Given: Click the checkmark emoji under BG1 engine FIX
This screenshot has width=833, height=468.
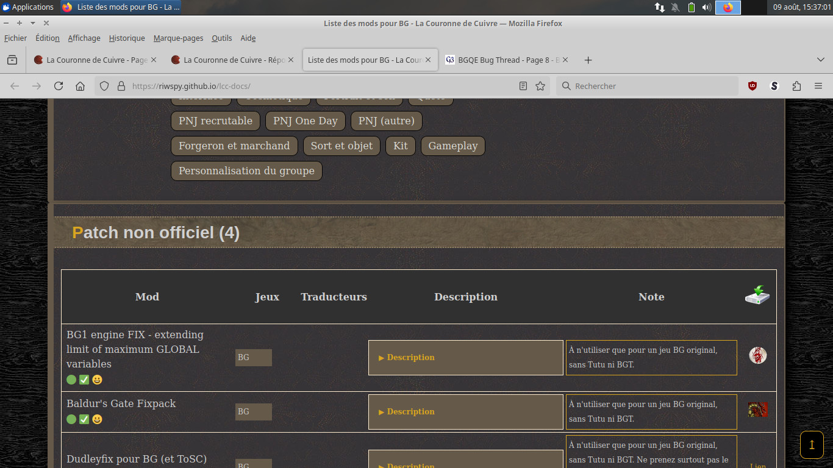Looking at the screenshot, I should point(84,380).
